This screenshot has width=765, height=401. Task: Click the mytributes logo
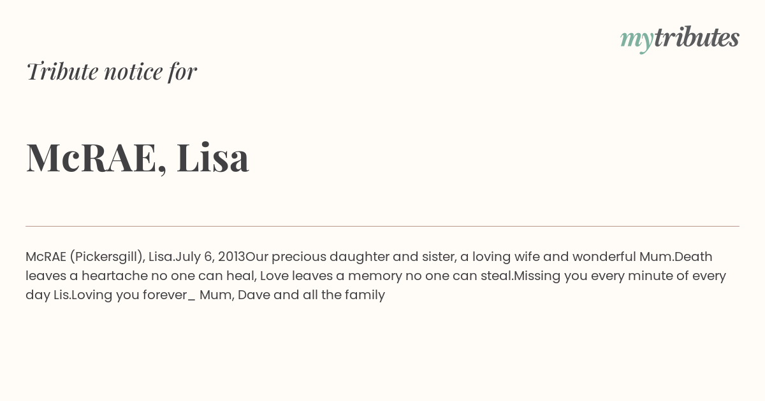(x=680, y=39)
